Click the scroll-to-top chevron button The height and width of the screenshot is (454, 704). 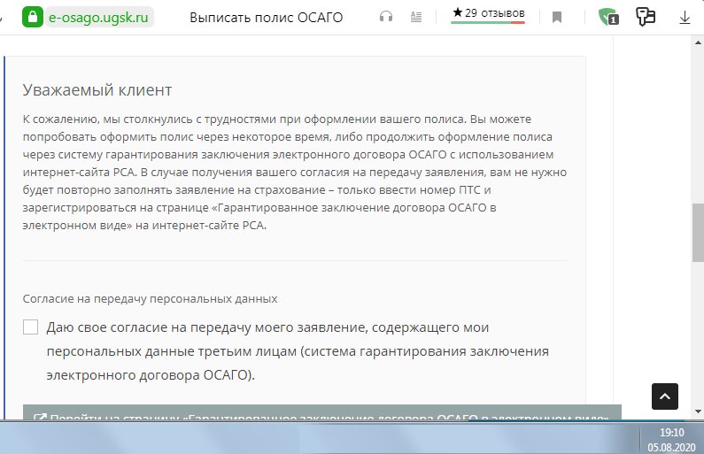pos(665,396)
